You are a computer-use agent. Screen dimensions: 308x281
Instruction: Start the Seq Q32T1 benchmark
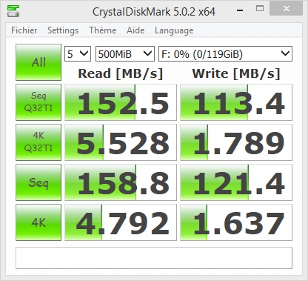click(38, 102)
